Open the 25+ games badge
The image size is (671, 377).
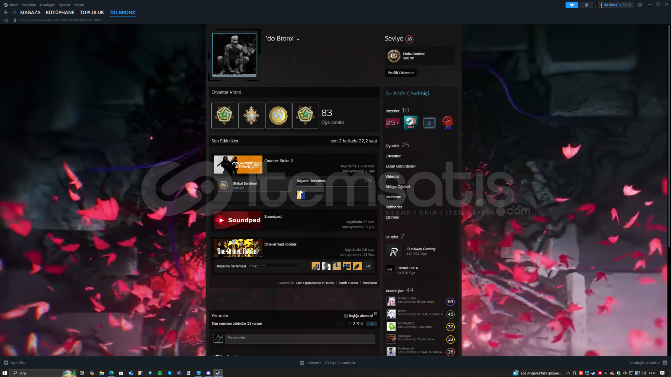click(x=392, y=123)
